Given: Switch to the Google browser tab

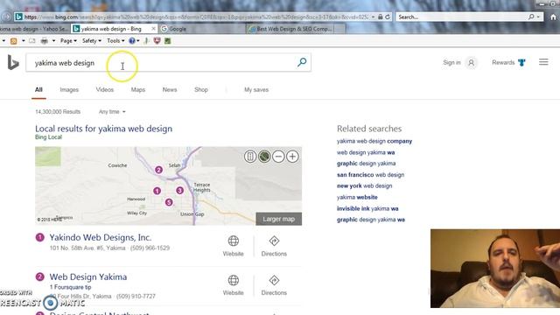Looking at the screenshot, I should click(202, 29).
